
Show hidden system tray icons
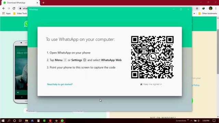coord(191,121)
